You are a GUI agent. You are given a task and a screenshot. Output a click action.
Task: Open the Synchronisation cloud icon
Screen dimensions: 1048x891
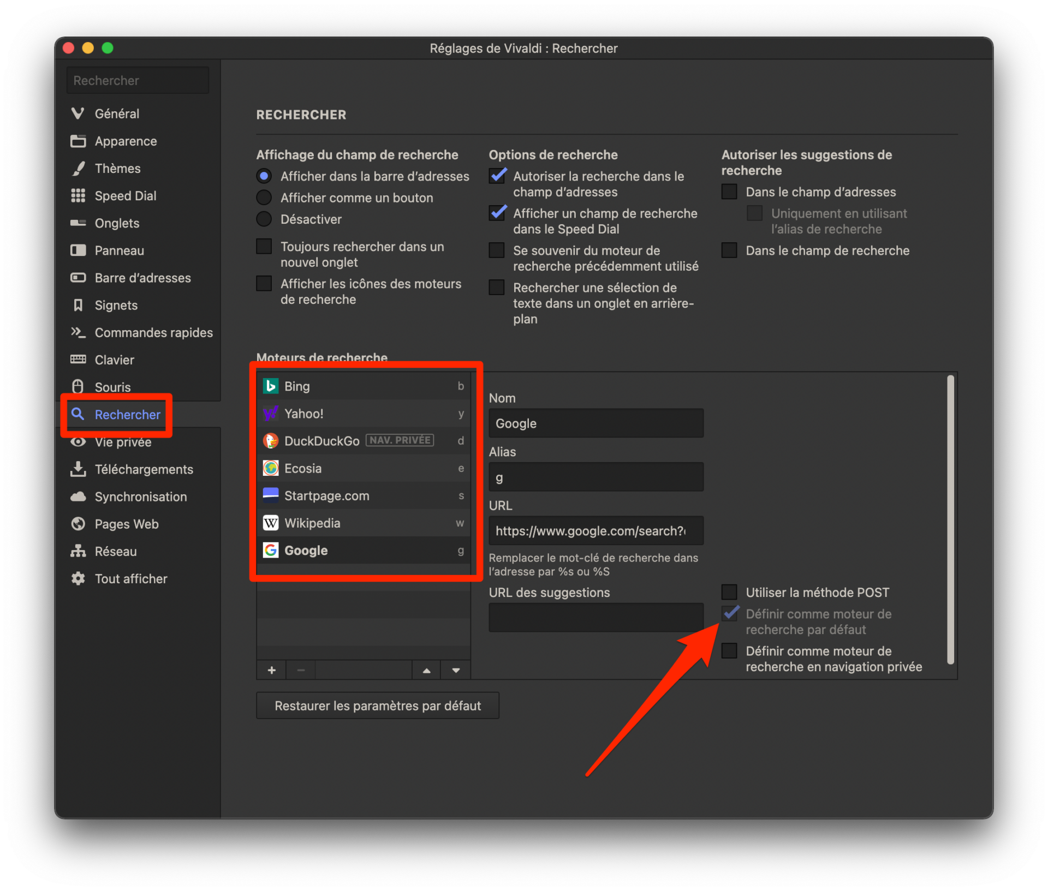[78, 497]
